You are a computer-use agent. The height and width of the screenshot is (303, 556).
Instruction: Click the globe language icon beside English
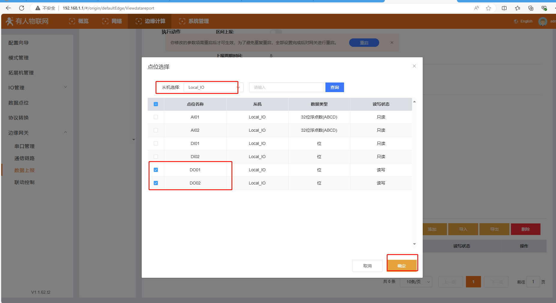(x=516, y=21)
